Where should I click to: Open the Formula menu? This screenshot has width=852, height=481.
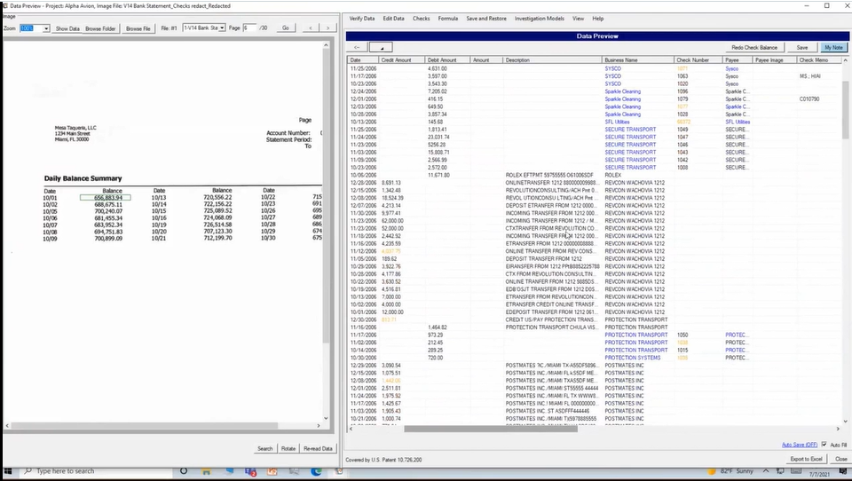tap(447, 19)
